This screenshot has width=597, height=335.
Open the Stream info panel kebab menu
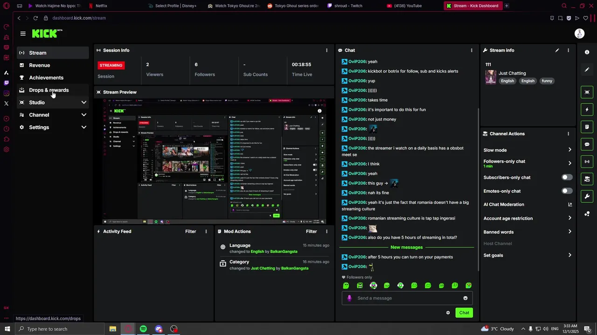568,50
